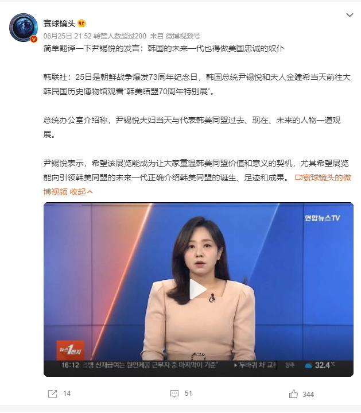Viewport: 361px width, 413px height.
Task: Open the post timestamp 06月25日 21:52
Action: [x=67, y=36]
